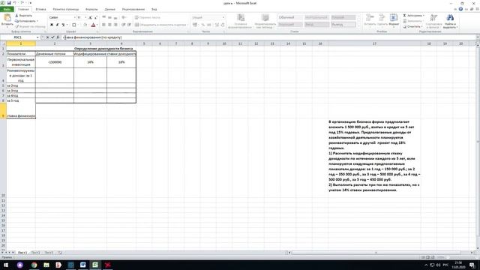The width and height of the screenshot is (480, 270).
Task: Switch to the Главная ribbon tab
Action: 23,9
